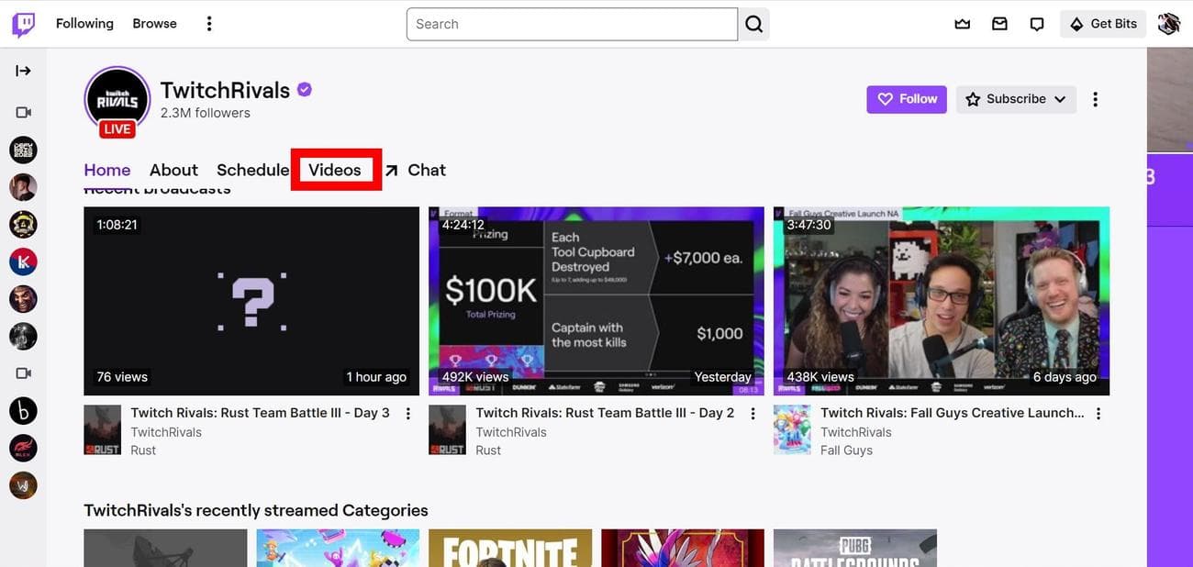Play Rust Team Battle III Day 2 thumbnail
The image size is (1193, 567).
pyautogui.click(x=596, y=301)
